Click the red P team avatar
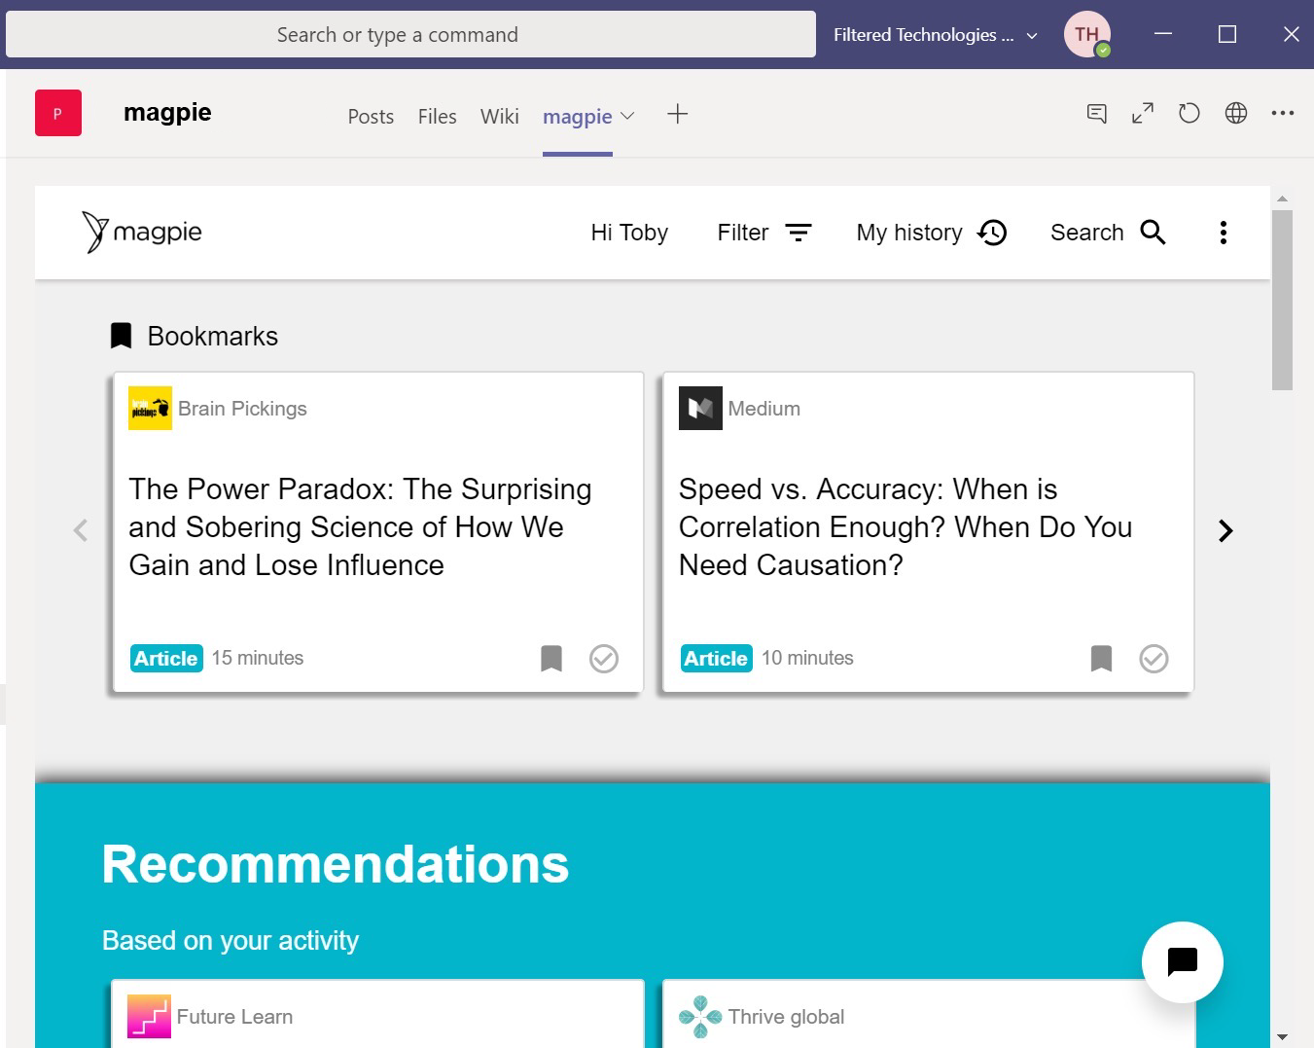This screenshot has width=1314, height=1048. pyautogui.click(x=58, y=113)
